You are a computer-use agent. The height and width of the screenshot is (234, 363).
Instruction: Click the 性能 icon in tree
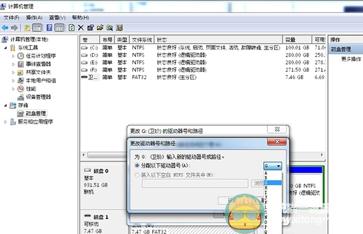point(21,89)
